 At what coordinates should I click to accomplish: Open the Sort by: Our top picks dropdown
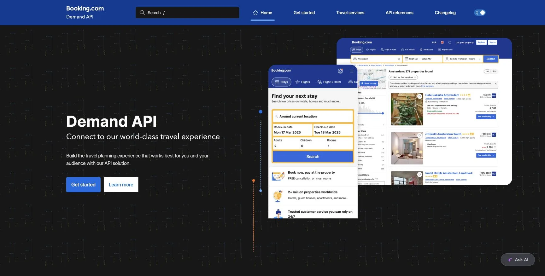[x=403, y=77]
